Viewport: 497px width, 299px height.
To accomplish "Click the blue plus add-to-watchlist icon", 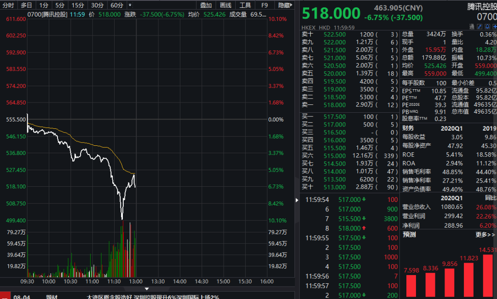I will tap(495, 27).
